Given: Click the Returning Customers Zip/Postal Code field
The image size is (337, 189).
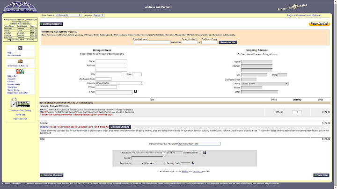Looking at the screenshot, I should [x=210, y=42].
